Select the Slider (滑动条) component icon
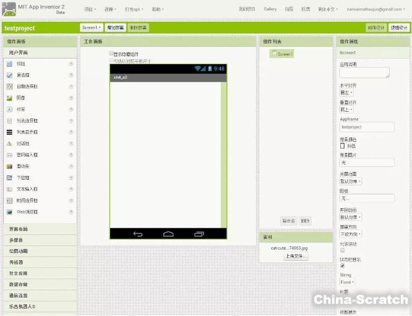 (x=10, y=166)
